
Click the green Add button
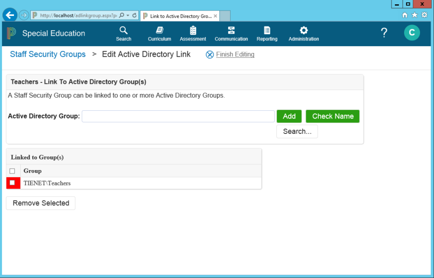[x=289, y=116]
